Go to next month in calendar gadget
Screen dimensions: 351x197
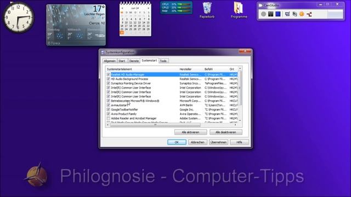click(149, 8)
